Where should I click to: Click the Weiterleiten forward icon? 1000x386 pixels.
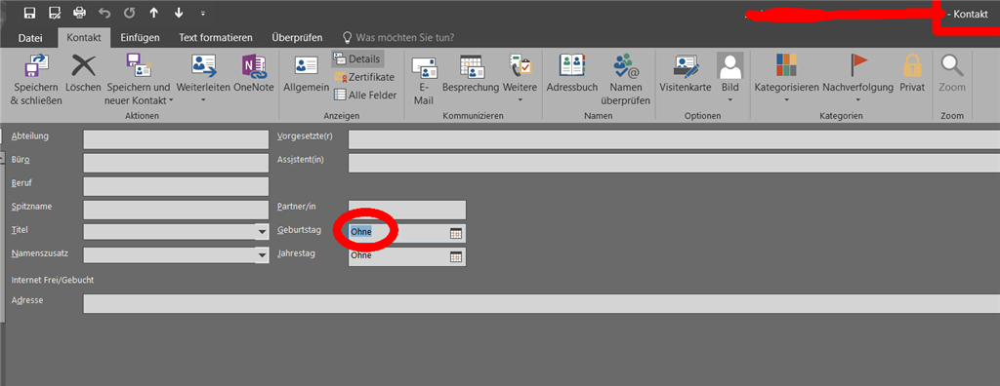click(203, 65)
